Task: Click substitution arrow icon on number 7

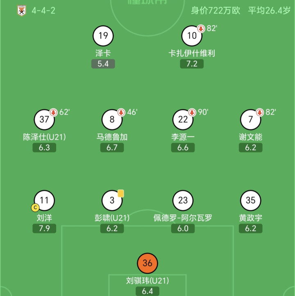Action: (259, 112)
